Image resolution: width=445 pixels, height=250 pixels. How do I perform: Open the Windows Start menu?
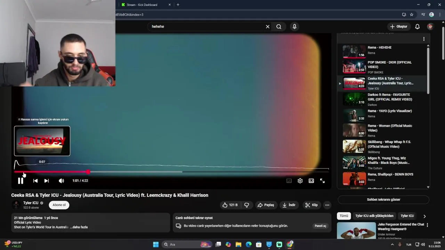click(156, 244)
